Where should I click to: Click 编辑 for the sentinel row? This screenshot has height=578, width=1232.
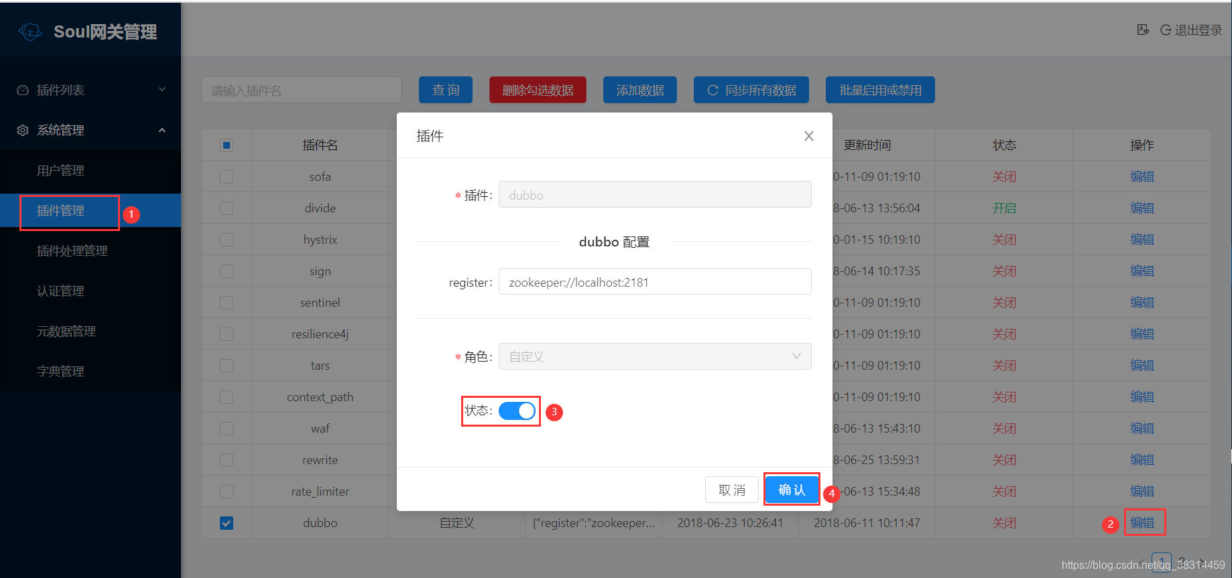click(1142, 303)
